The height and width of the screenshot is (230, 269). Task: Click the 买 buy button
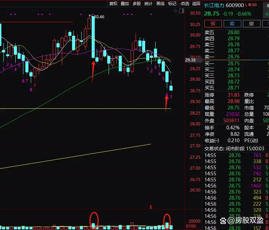point(213,24)
